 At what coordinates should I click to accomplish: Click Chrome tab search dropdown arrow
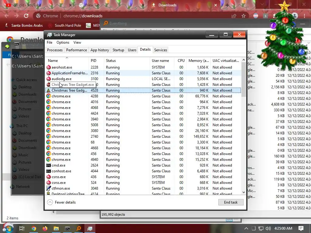(262, 5)
